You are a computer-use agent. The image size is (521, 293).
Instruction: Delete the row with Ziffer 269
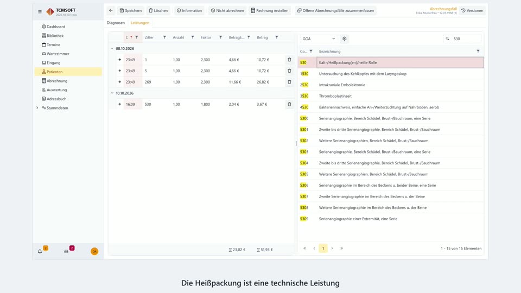click(289, 82)
